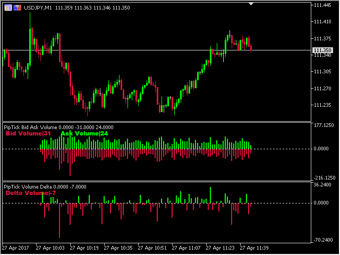Click the -216.1250 volume scale value

[x=324, y=178]
